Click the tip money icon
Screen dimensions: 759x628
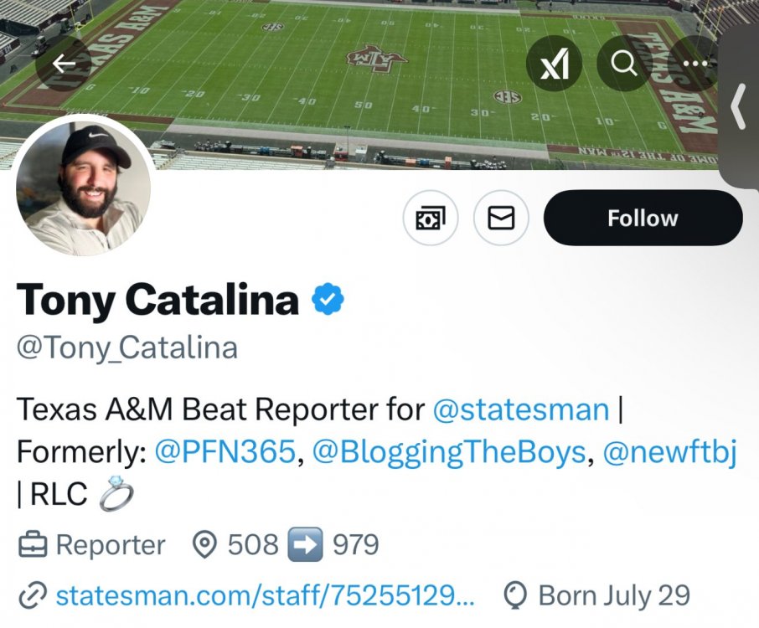click(x=431, y=219)
